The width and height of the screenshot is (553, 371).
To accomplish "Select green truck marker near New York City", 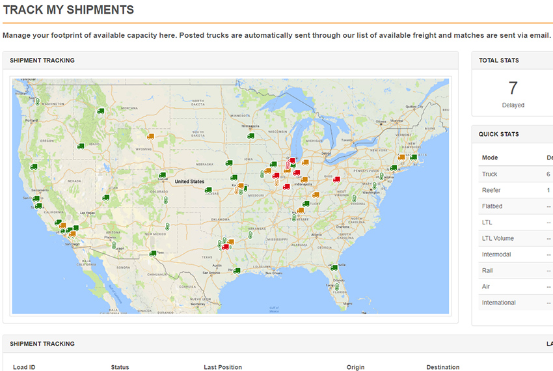I will coord(394,168).
